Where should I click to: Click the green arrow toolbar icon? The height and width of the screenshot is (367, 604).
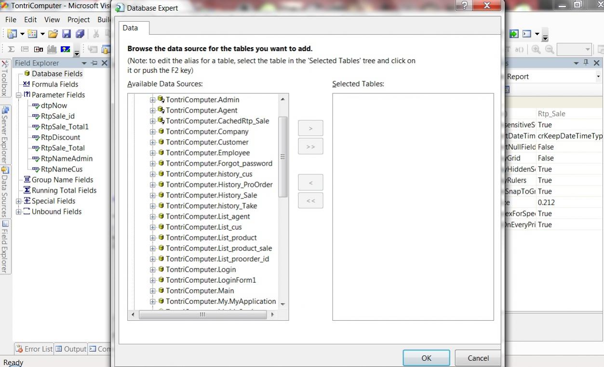[514, 34]
